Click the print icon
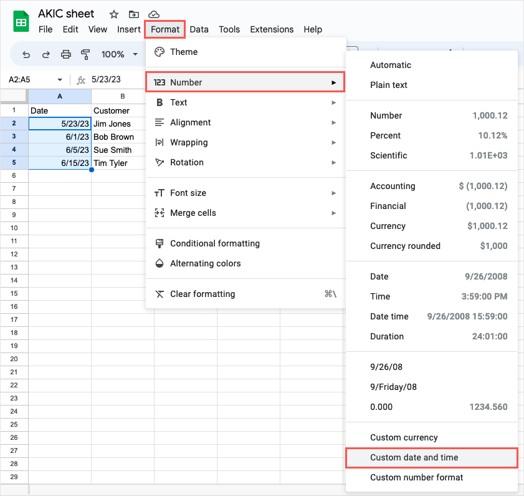 (x=66, y=54)
